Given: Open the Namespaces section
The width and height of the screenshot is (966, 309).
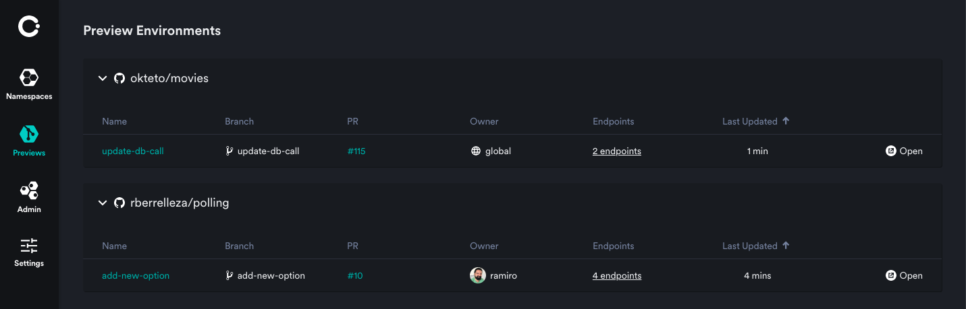Looking at the screenshot, I should click(29, 85).
